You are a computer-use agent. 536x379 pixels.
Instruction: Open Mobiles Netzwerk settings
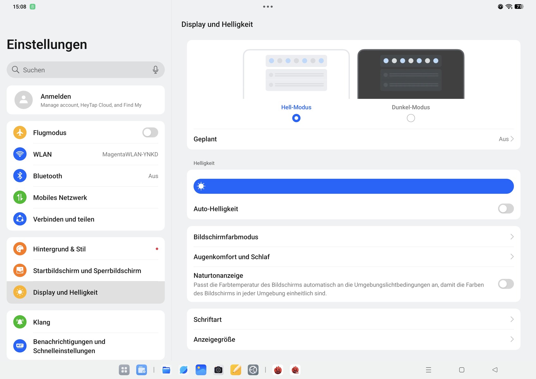click(86, 197)
